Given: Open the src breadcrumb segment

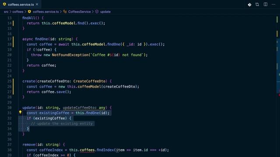Looking at the screenshot, I should pyautogui.click(x=6, y=12).
